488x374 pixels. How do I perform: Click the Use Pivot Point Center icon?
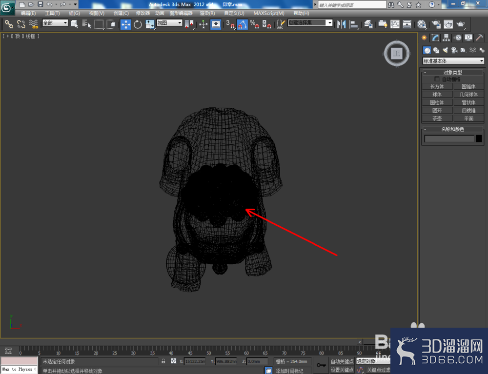coord(189,24)
